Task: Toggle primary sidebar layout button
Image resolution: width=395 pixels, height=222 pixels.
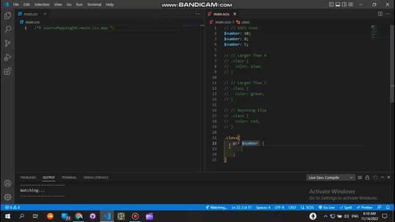Action: coord(331,4)
